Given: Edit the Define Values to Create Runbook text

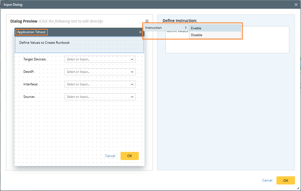Looking at the screenshot, I should coord(44,43).
